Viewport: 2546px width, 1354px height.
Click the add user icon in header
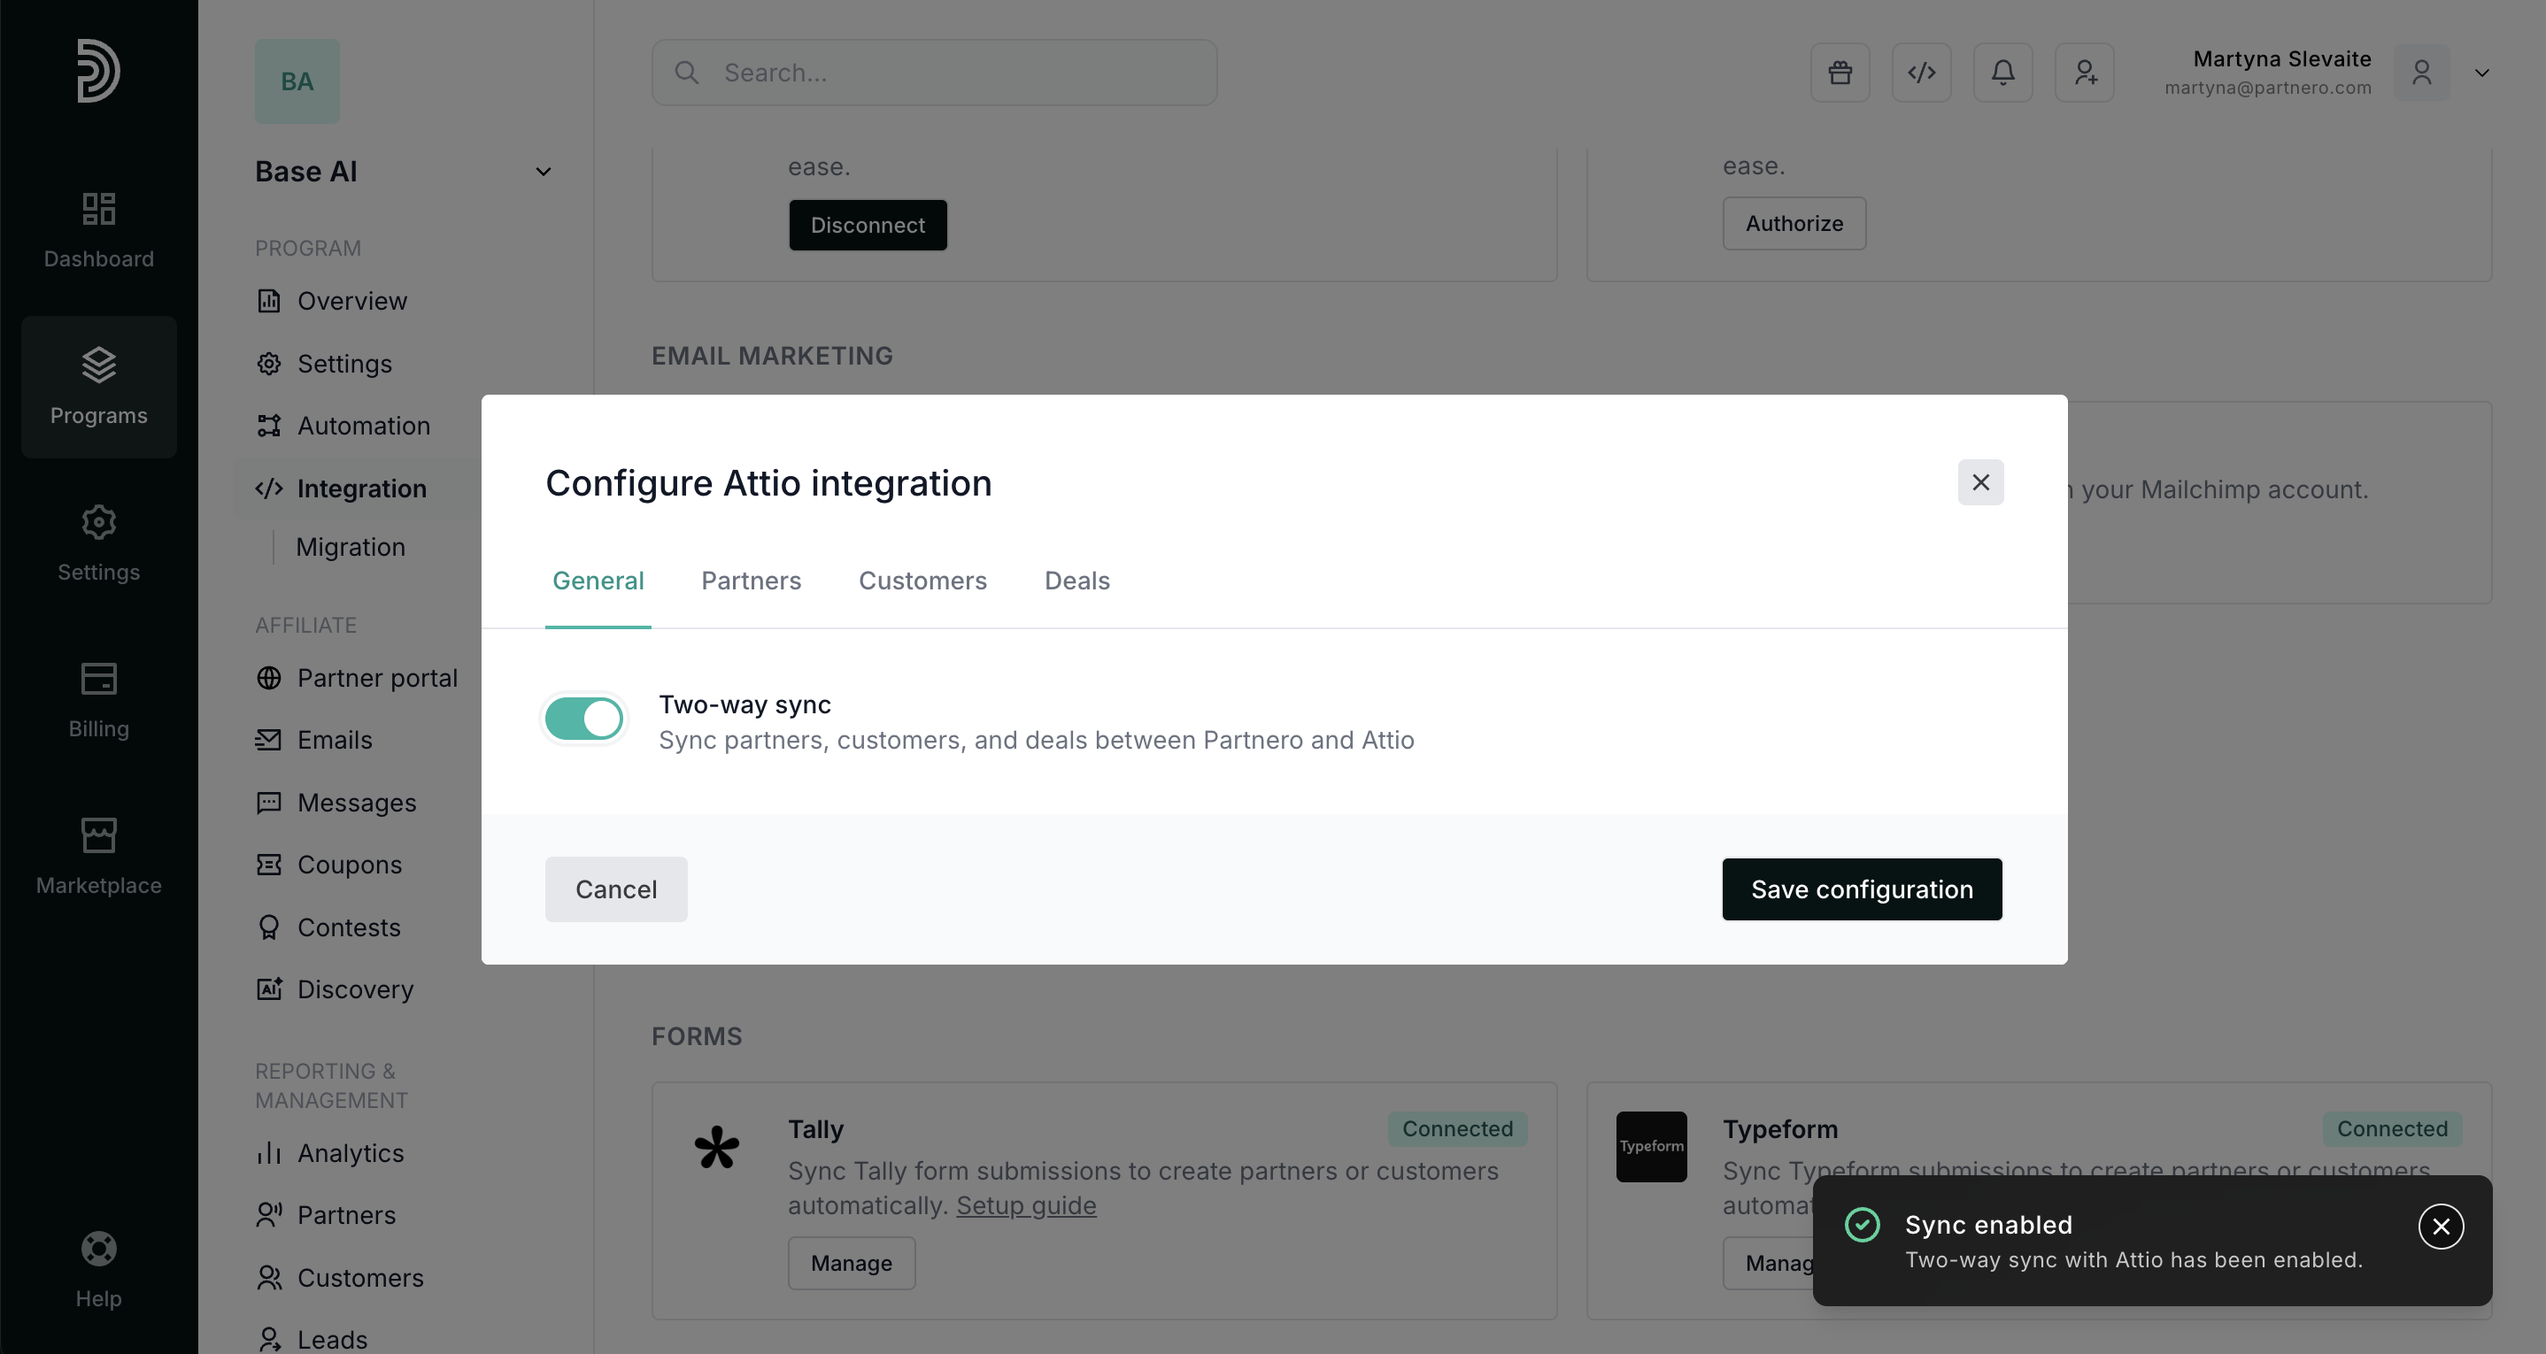coord(2085,73)
